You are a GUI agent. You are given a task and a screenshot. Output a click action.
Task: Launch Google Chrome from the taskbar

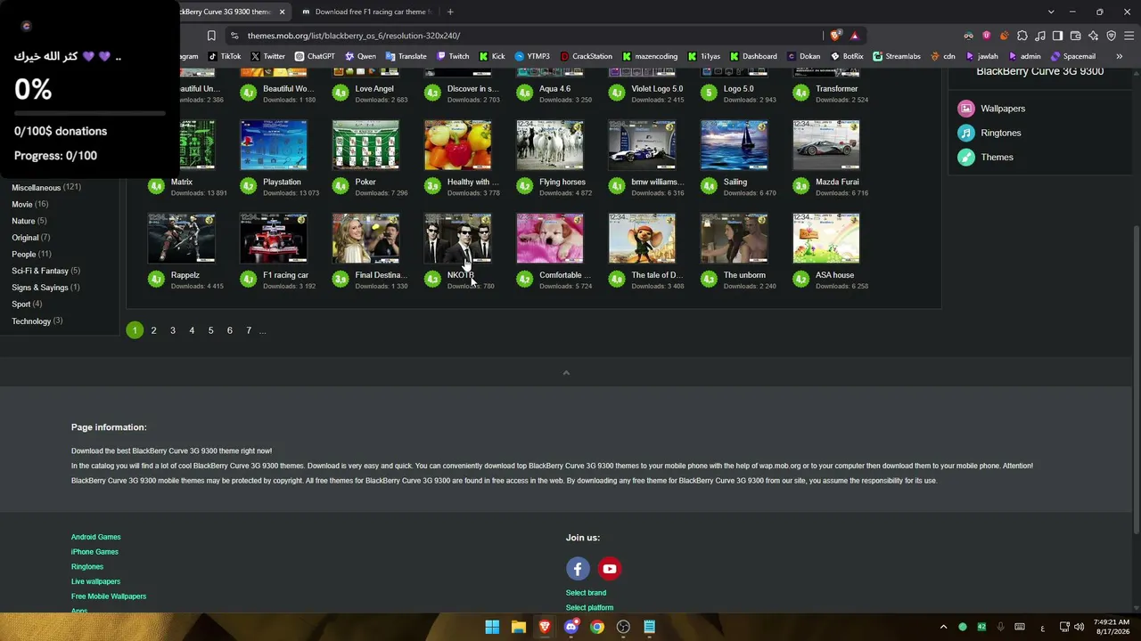[597, 627]
